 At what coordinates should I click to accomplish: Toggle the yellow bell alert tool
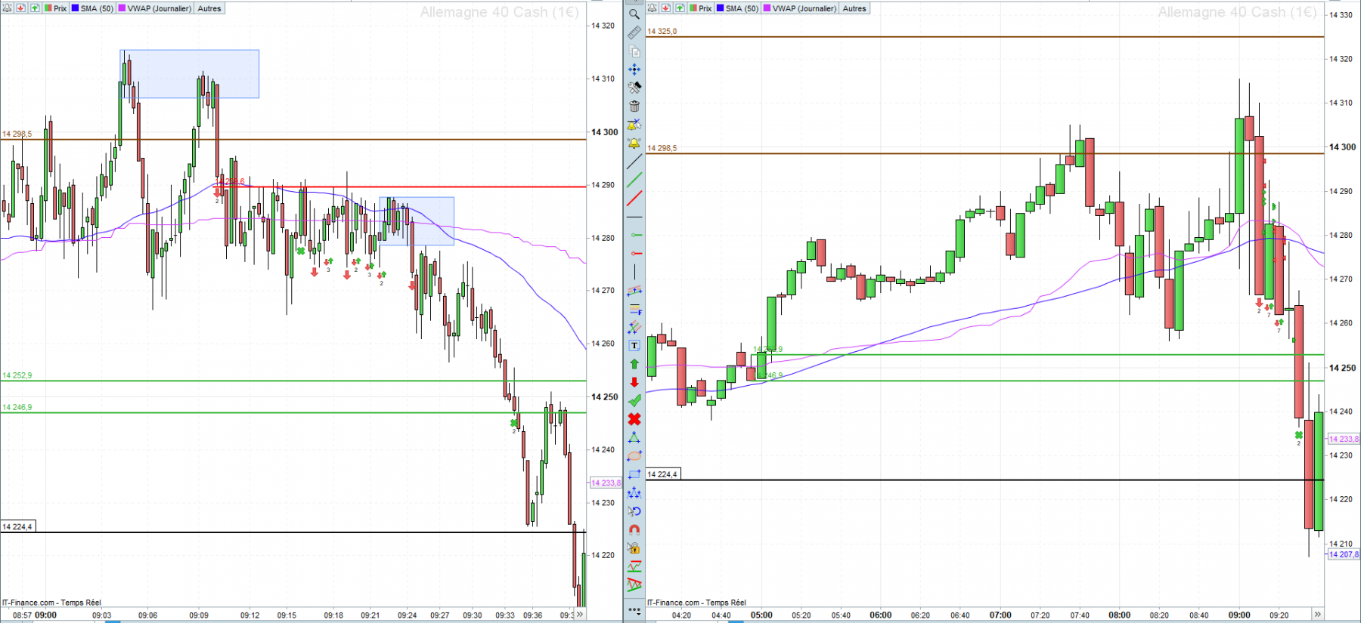(634, 143)
